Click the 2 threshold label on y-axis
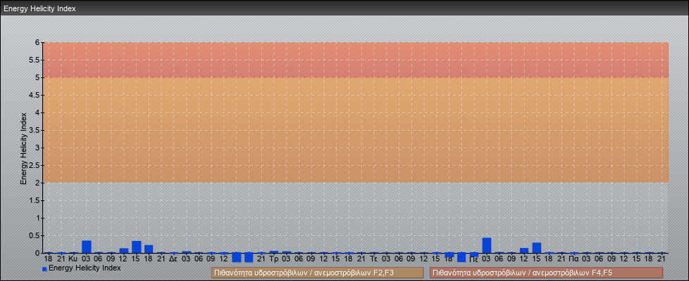This screenshot has width=689, height=281. (x=37, y=183)
